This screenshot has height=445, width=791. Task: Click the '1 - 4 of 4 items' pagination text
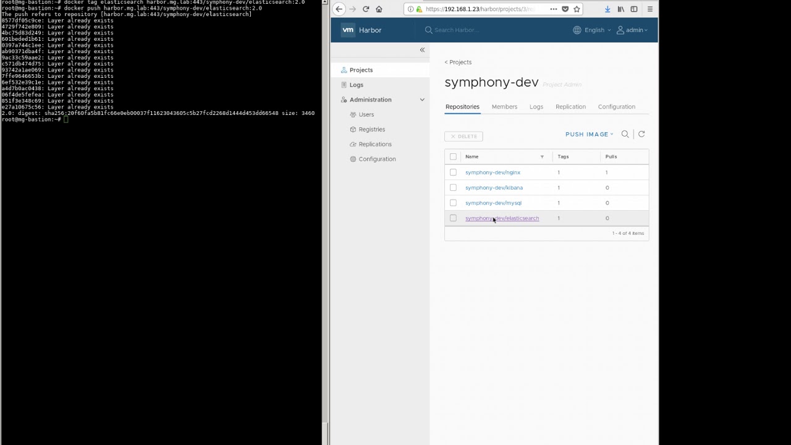click(628, 234)
